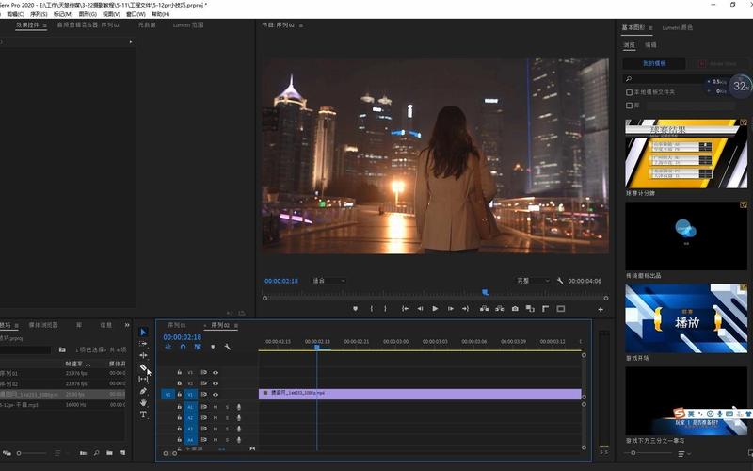Toggle lock on track V1

coord(179,395)
